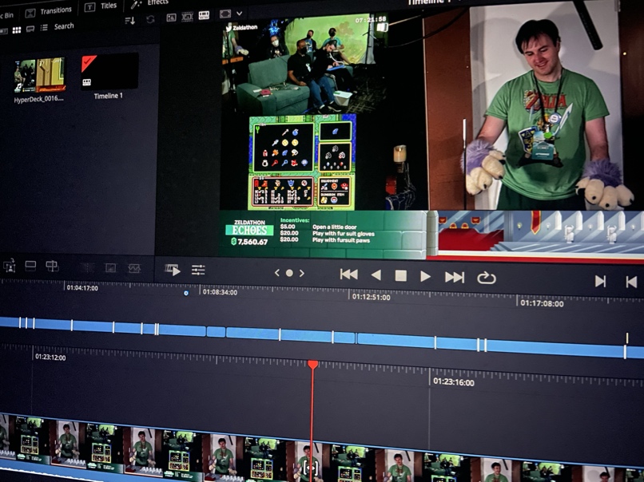Click the Search field in media pool
This screenshot has height=482, width=644.
point(64,26)
